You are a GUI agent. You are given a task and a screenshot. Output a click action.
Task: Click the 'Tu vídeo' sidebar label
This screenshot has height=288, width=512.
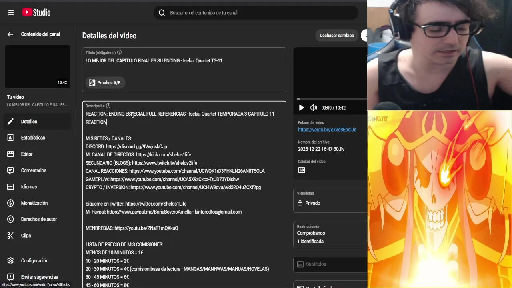15,97
